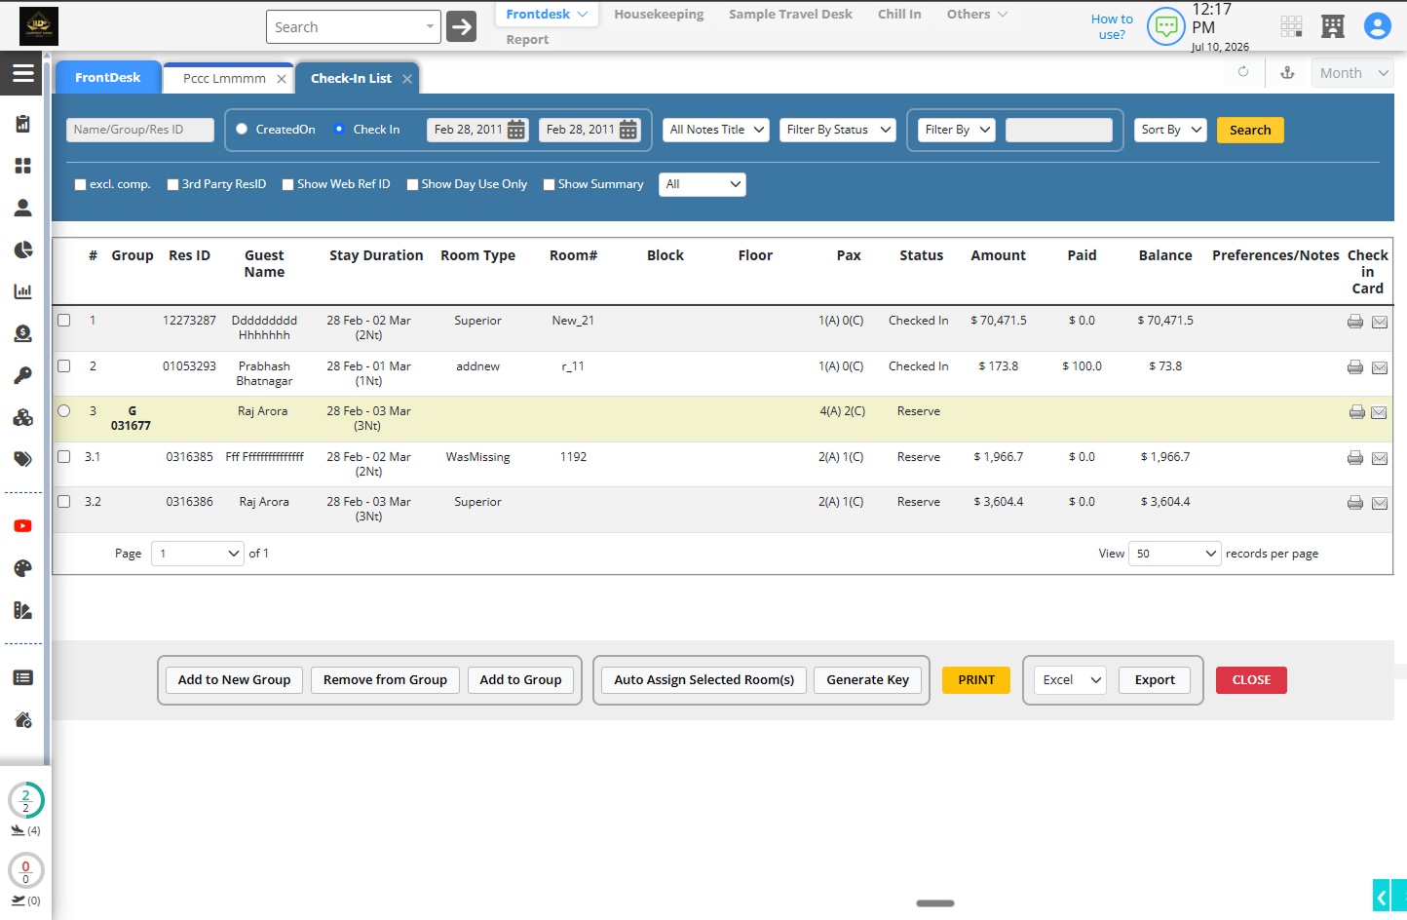This screenshot has height=920, width=1407.
Task: Expand the Sort By dropdown
Action: point(1171,130)
